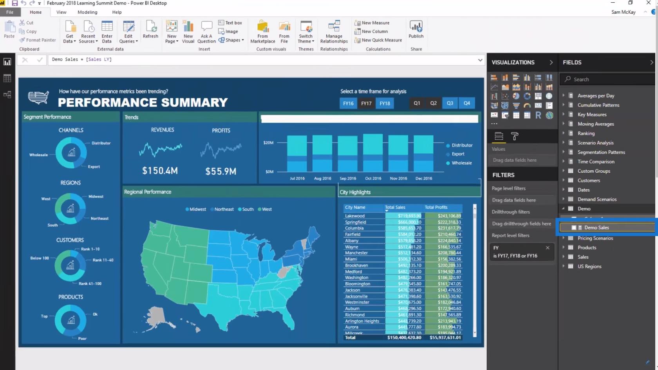Open the Format paint roller tab

pos(515,136)
